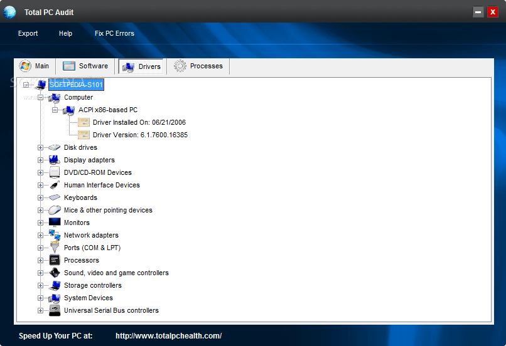The width and height of the screenshot is (506, 346).
Task: Expand Sound, video and game controllers node
Action: click(x=40, y=273)
